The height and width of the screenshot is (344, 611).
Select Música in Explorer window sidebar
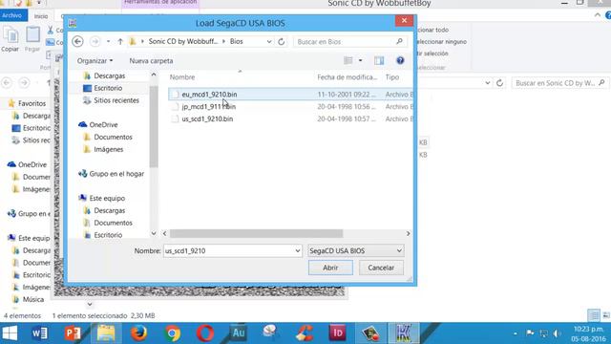[32, 299]
